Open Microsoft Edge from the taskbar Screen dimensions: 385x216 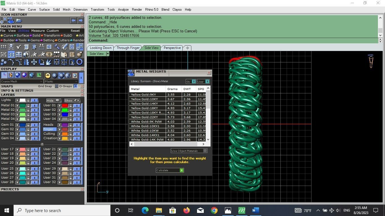click(x=145, y=210)
